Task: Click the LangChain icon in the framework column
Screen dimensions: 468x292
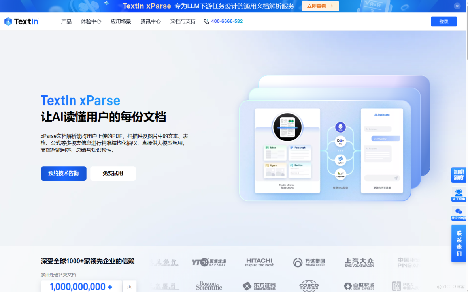Action: (340, 174)
